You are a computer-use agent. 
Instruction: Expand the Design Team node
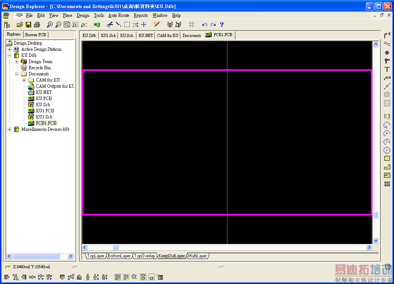17,62
